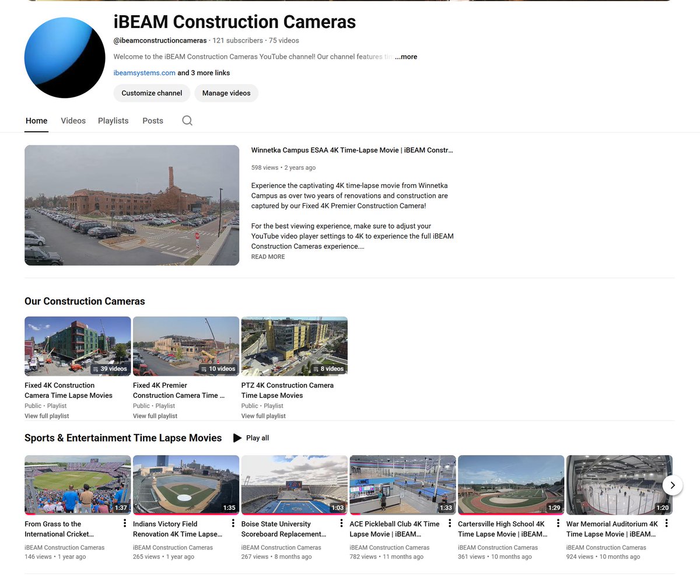Switch to the Videos tab

73,121
